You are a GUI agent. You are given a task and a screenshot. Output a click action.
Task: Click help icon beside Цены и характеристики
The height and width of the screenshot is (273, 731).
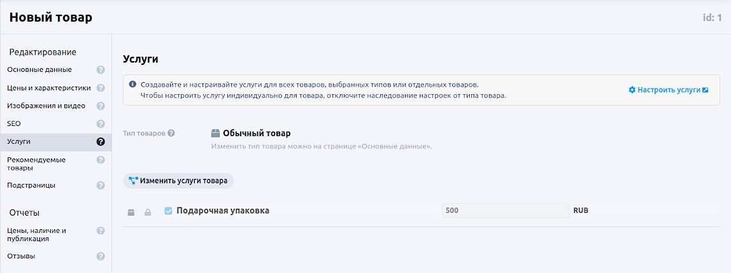101,88
